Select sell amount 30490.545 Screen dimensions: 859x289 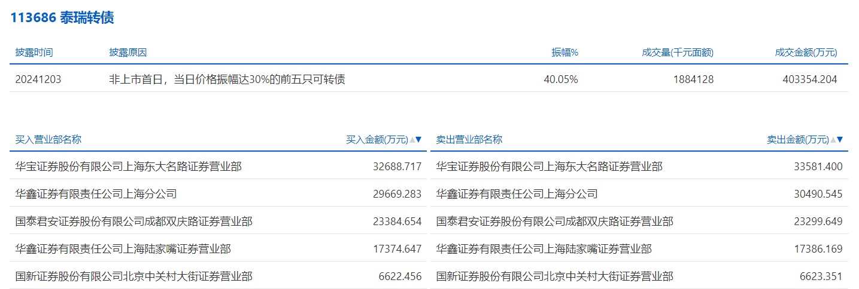pos(818,194)
